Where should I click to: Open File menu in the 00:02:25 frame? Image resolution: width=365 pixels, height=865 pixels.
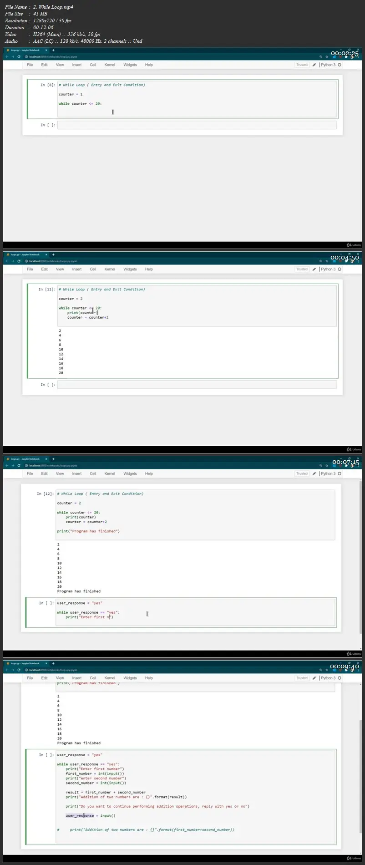[x=30, y=65]
